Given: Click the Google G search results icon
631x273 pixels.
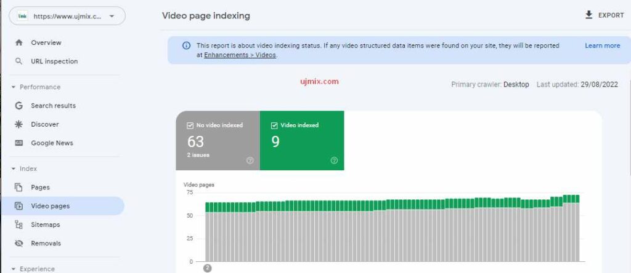Looking at the screenshot, I should point(18,106).
